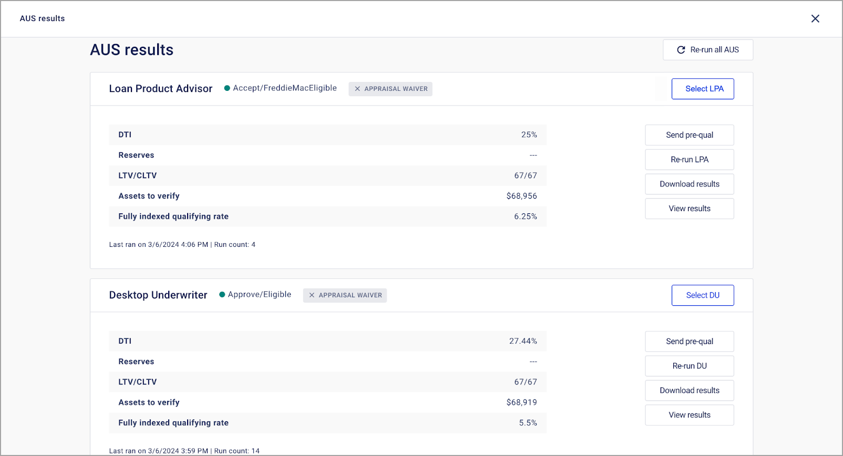Screen dimensions: 843x456
Task: Click the DU DTI value 27.44%
Action: [x=523, y=341]
